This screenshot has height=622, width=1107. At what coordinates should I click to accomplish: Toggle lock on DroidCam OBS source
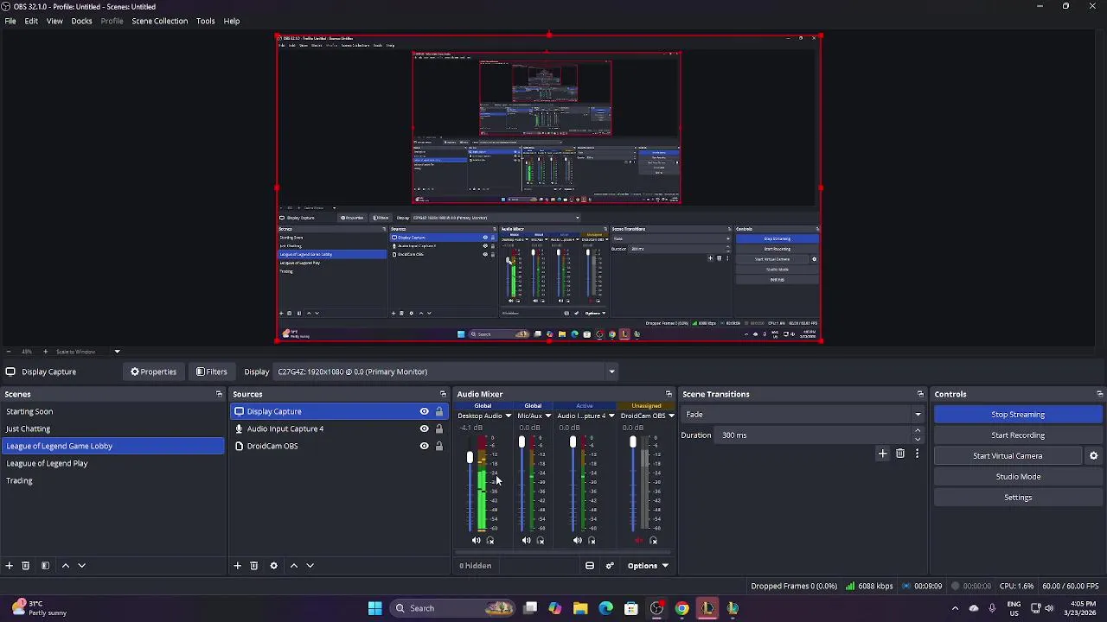(439, 446)
